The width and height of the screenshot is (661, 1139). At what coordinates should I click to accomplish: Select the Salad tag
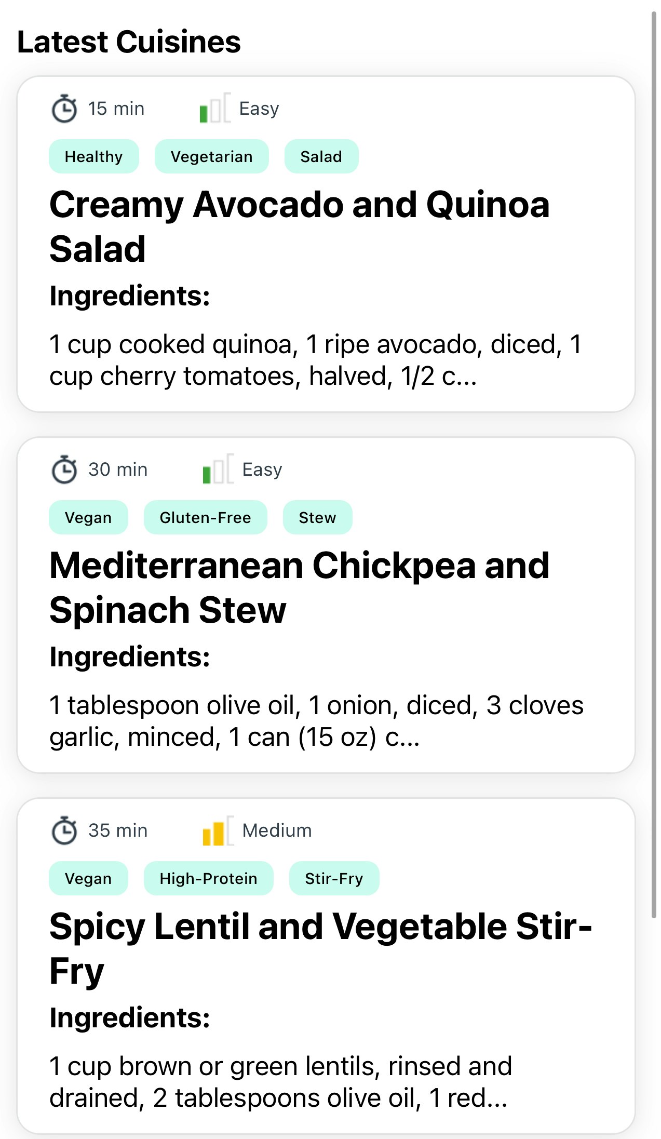[x=321, y=156]
